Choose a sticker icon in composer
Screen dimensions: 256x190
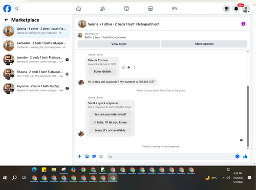coord(94,156)
